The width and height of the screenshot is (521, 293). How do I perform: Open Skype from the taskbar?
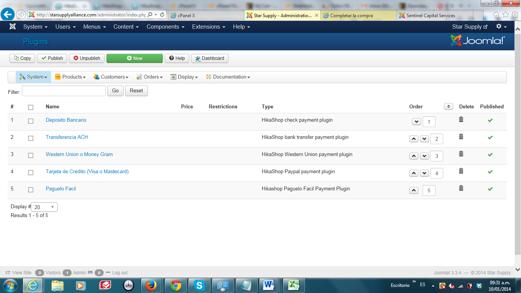(199, 285)
